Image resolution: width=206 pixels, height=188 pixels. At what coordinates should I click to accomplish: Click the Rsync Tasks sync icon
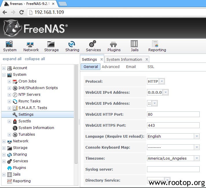[x=15, y=101]
